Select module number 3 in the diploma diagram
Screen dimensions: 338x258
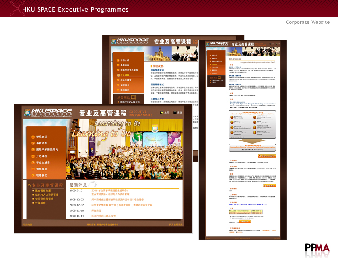(x=232, y=127)
